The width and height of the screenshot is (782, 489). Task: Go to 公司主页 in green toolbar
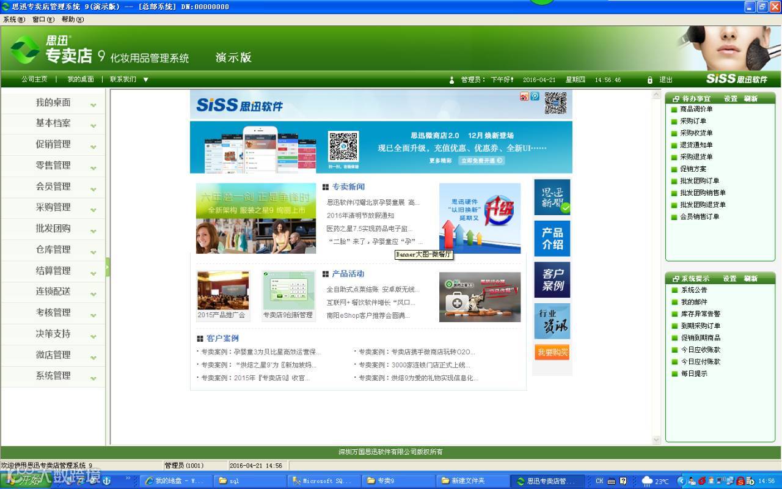[34, 79]
